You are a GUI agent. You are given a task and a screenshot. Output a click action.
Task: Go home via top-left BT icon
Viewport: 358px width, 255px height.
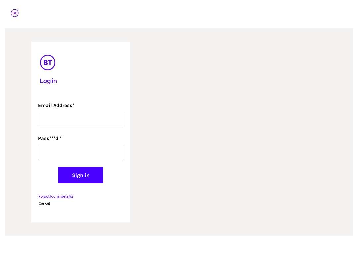[14, 13]
